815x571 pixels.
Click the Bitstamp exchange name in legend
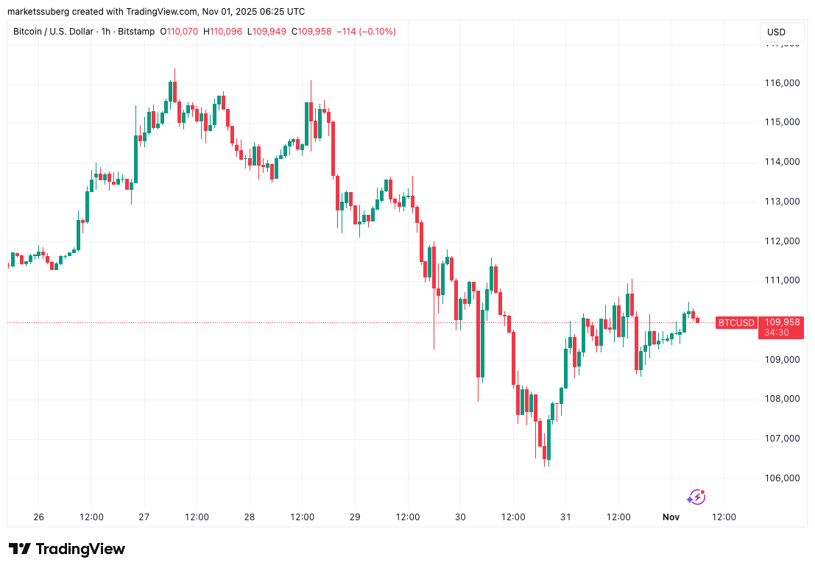tap(138, 32)
